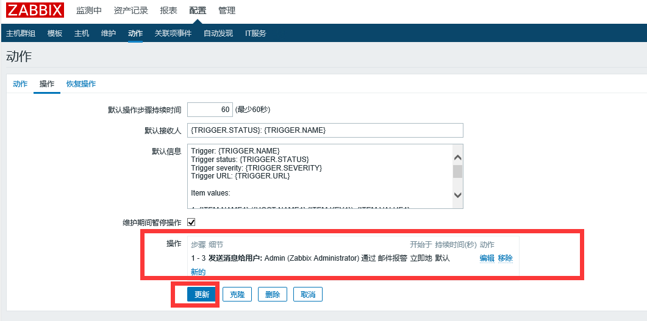Click the 立即地 start value
The width and height of the screenshot is (647, 321).
[x=421, y=258]
